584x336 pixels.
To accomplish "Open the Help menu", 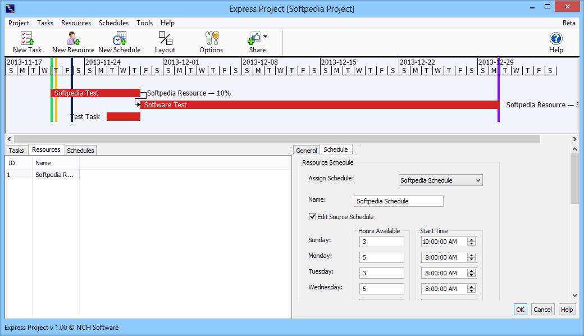I will pos(167,23).
